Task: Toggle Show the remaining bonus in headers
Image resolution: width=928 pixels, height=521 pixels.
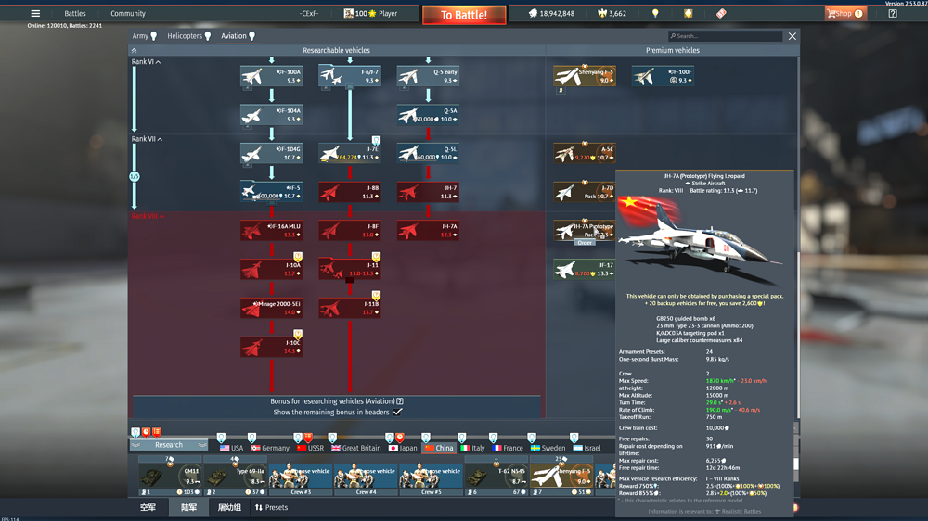Action: tap(397, 412)
